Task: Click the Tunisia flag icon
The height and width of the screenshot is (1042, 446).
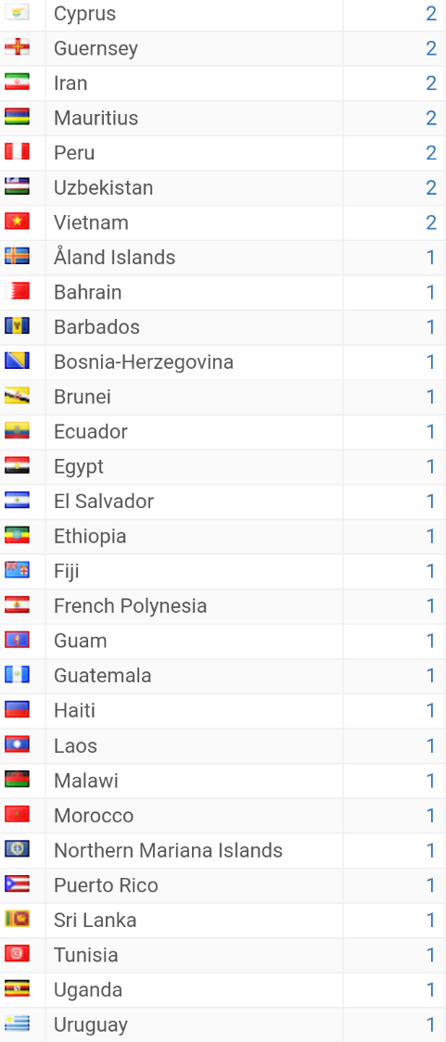Action: point(17,954)
